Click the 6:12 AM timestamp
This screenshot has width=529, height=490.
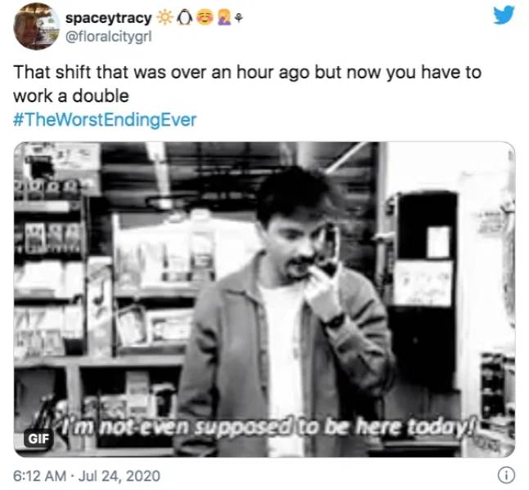39,476
